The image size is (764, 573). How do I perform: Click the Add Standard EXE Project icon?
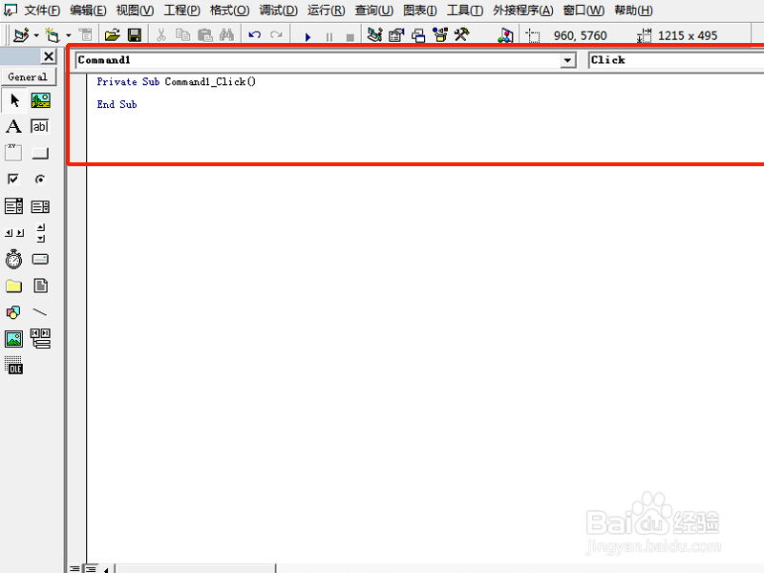(x=21, y=35)
